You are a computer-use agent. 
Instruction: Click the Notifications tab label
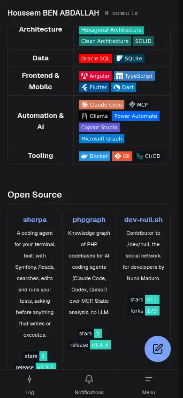tap(89, 392)
